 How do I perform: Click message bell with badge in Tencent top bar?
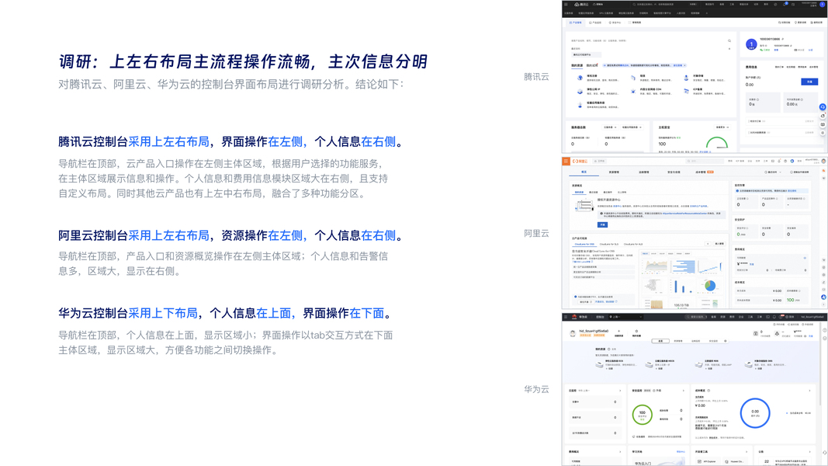coord(785,4)
